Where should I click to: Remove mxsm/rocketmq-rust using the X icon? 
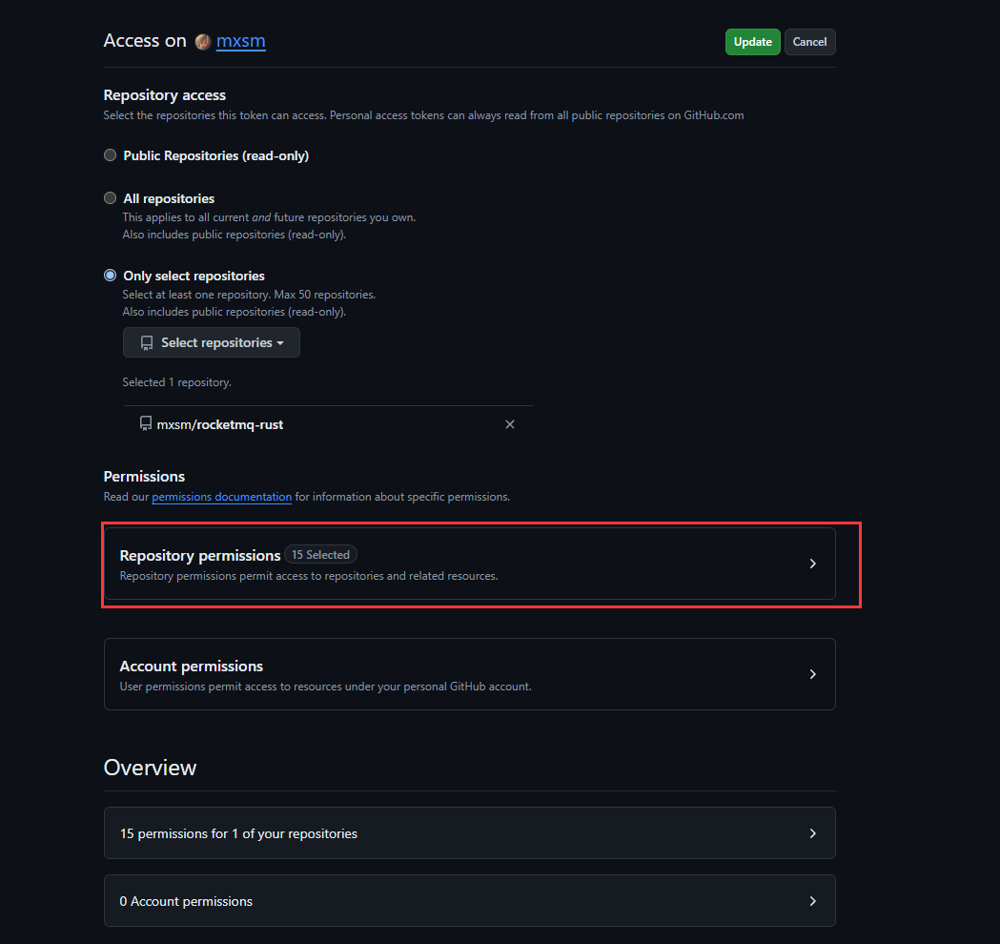[510, 424]
